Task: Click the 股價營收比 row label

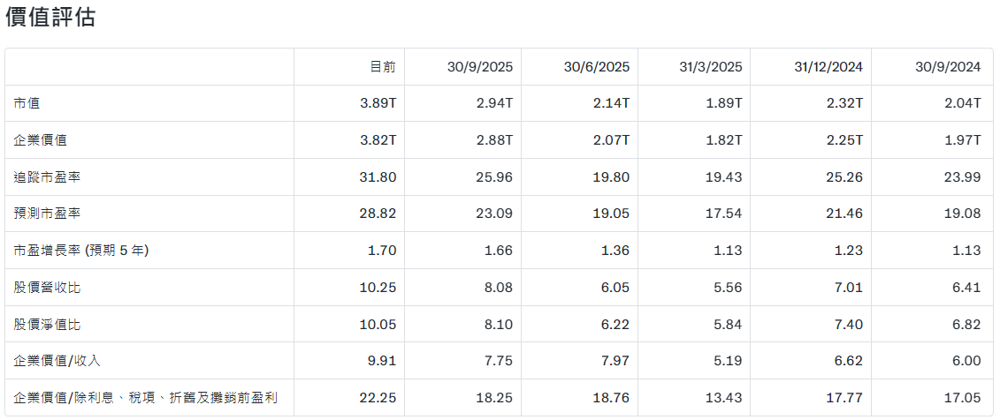Action: coord(48,288)
